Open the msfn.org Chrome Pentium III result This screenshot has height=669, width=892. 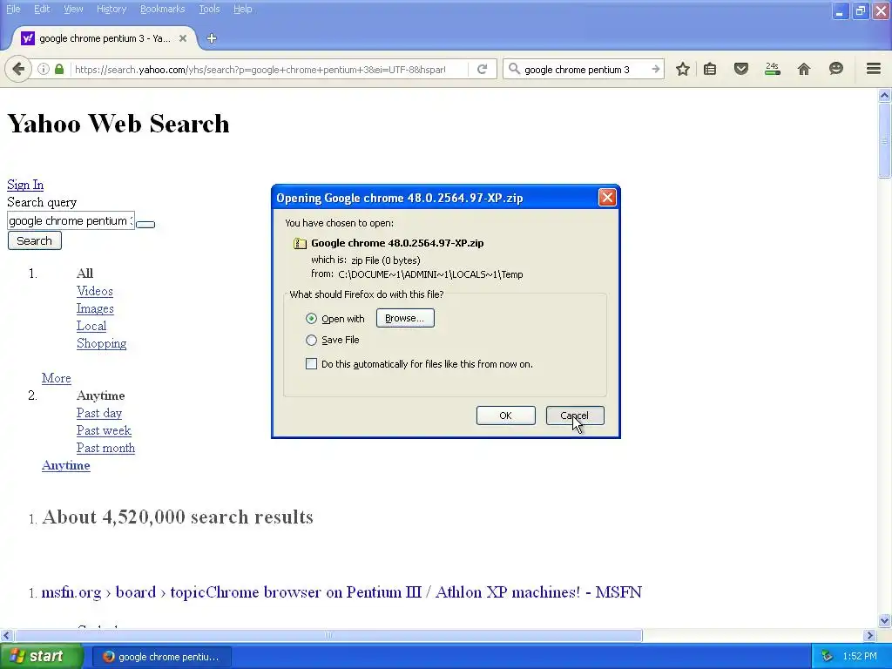pyautogui.click(x=341, y=592)
